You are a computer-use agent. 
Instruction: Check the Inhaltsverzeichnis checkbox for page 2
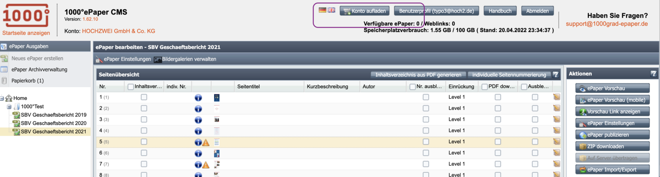click(x=144, y=109)
